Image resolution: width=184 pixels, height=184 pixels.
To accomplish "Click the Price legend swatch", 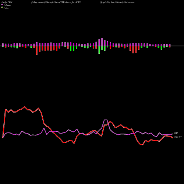I will tap(2, 8).
